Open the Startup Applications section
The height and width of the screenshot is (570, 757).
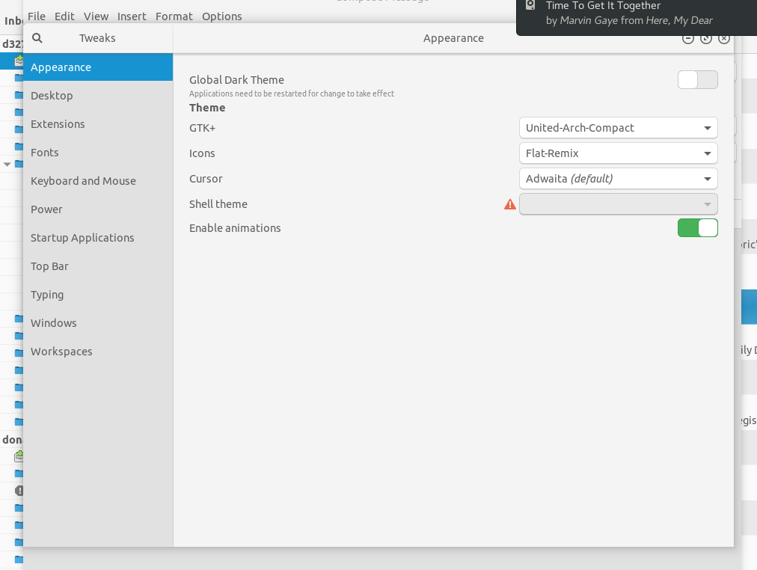pyautogui.click(x=82, y=237)
